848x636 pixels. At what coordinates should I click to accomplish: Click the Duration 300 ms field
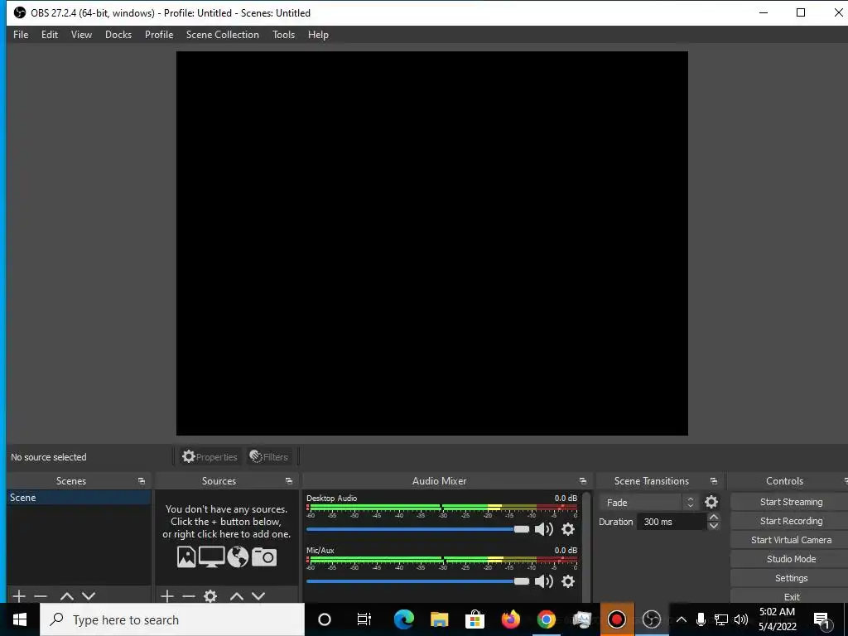(x=672, y=522)
